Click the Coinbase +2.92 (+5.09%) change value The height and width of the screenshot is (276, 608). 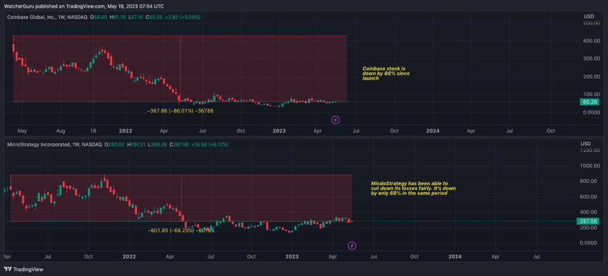click(182, 17)
